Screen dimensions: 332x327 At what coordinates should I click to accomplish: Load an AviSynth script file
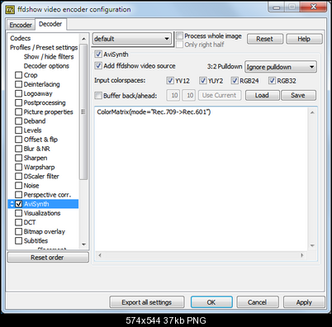pyautogui.click(x=262, y=95)
